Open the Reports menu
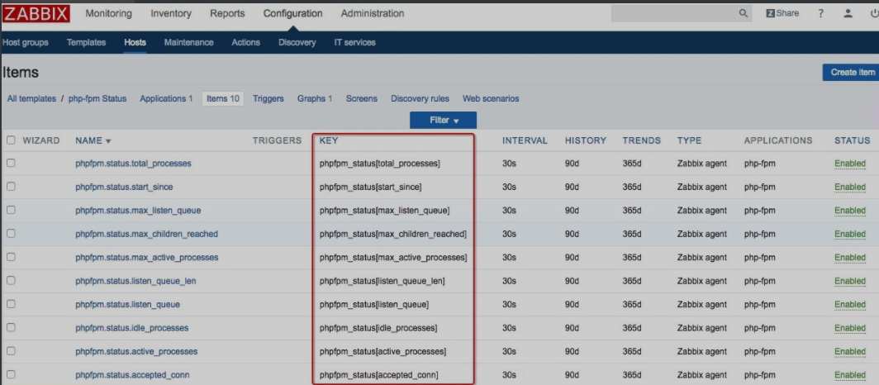The width and height of the screenshot is (879, 385). pyautogui.click(x=228, y=13)
